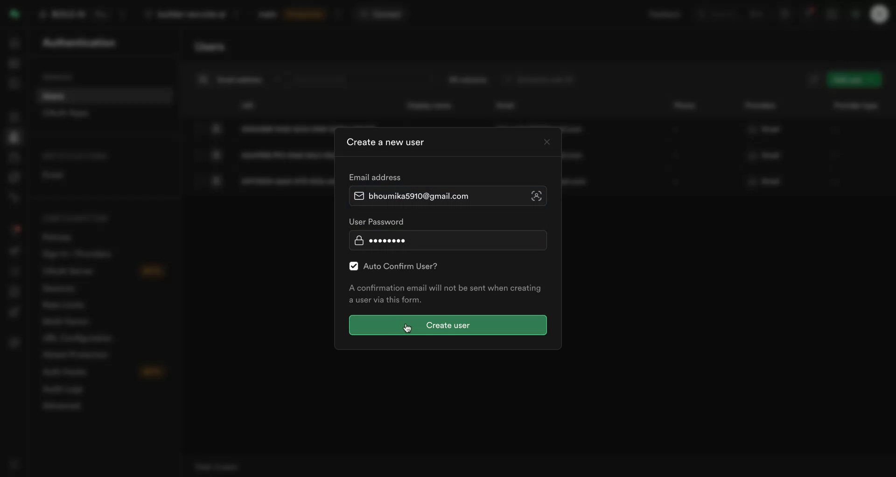Viewport: 896px width, 477px height.
Task: Open the notifications bell in the top bar
Action: click(x=809, y=14)
